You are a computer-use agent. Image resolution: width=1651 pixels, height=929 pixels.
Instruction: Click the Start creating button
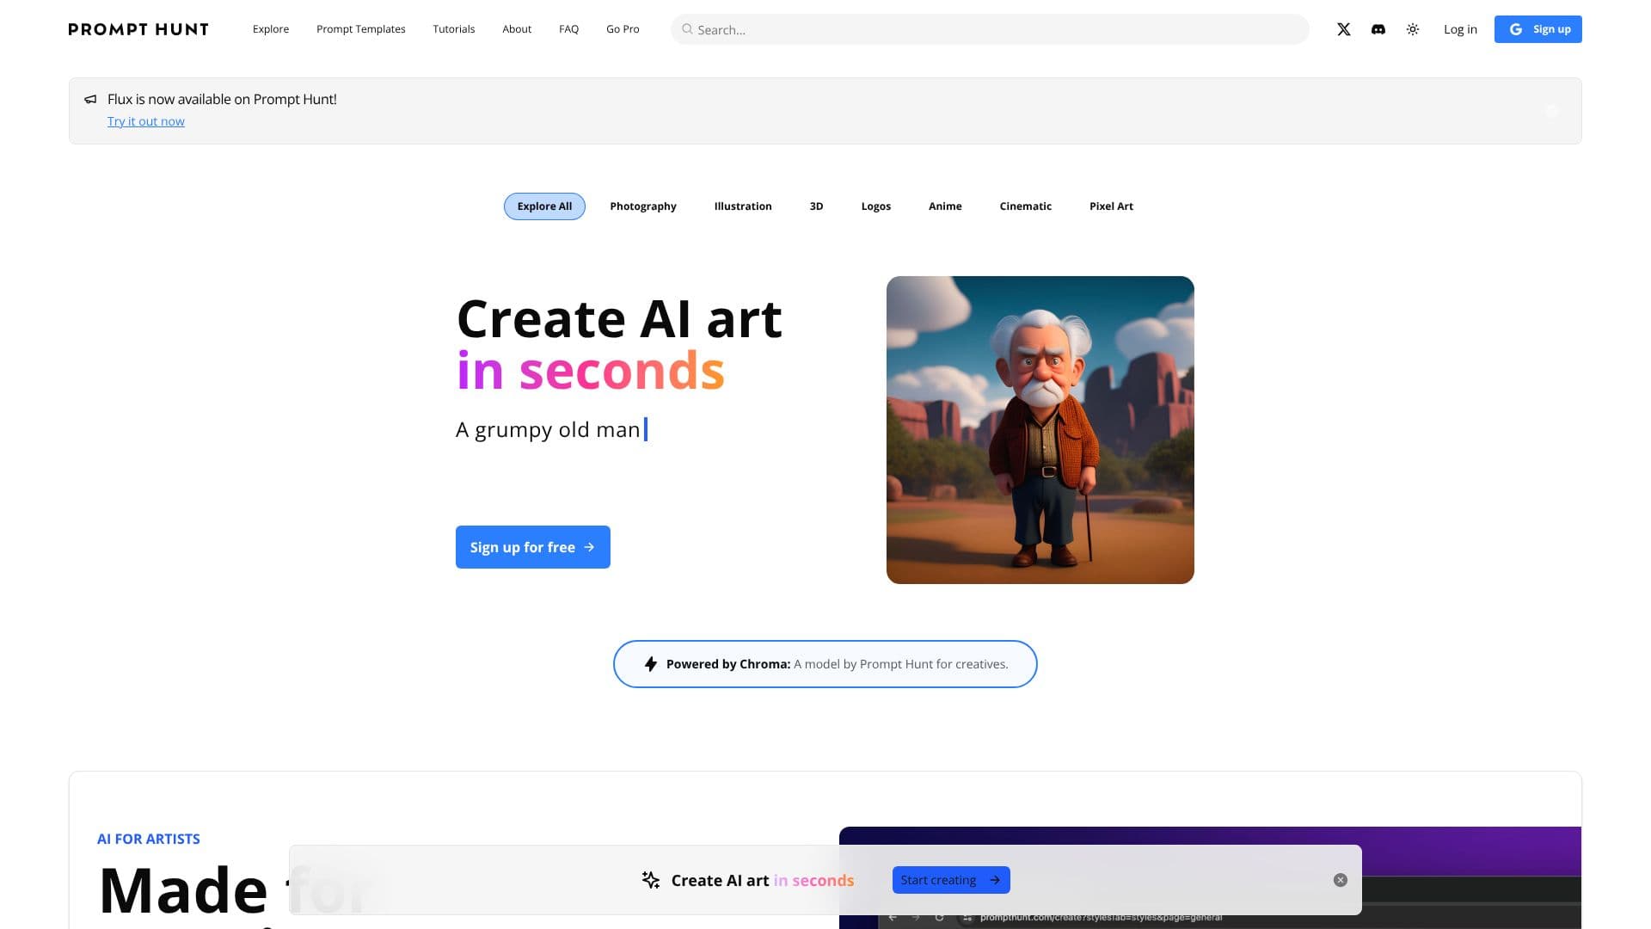[951, 880]
